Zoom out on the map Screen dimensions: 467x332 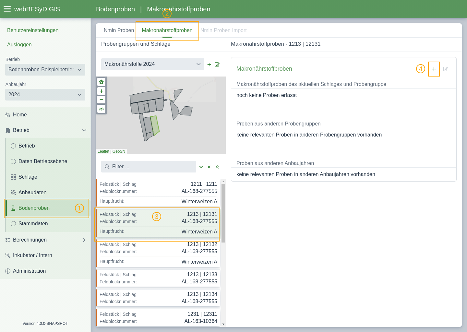102,100
